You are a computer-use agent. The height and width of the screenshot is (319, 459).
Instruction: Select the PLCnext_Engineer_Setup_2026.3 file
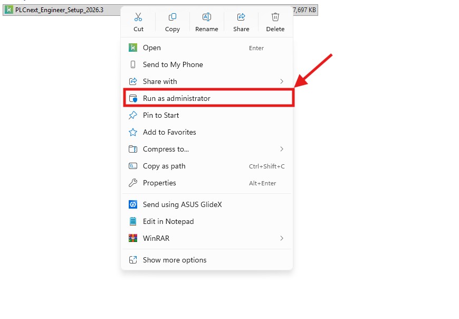pos(60,10)
